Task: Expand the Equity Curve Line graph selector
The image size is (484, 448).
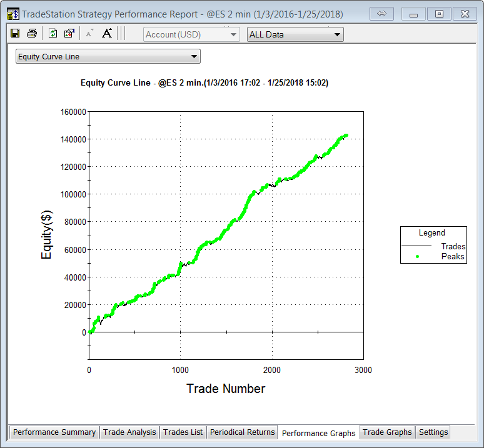Action: pyautogui.click(x=108, y=57)
